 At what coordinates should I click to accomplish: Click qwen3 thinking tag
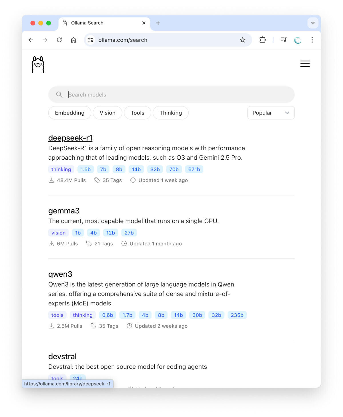[x=83, y=315]
